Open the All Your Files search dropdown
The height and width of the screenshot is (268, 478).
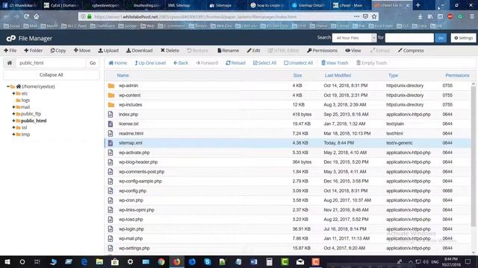click(x=354, y=38)
